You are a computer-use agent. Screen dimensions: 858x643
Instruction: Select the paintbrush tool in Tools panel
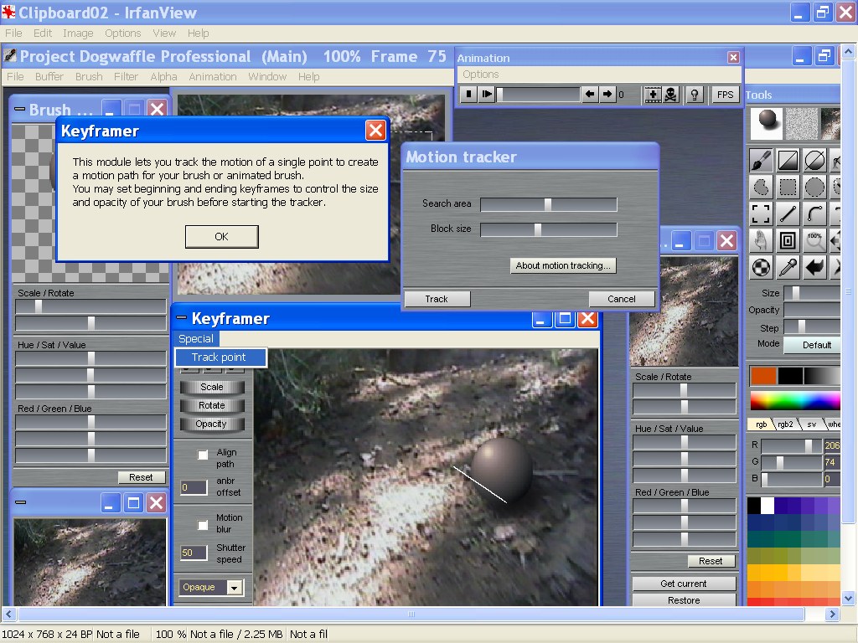761,160
